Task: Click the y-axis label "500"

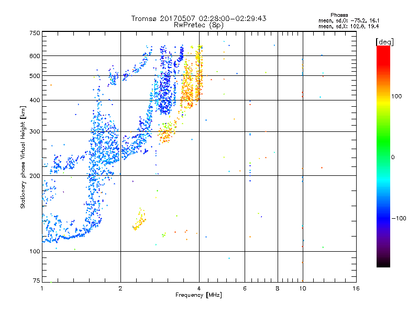Action: [35, 76]
